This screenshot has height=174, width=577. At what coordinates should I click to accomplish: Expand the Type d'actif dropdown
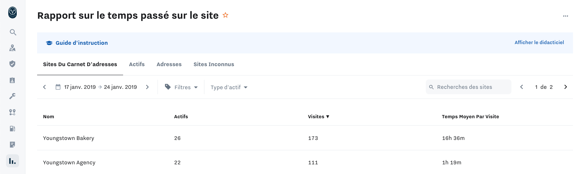pyautogui.click(x=229, y=87)
